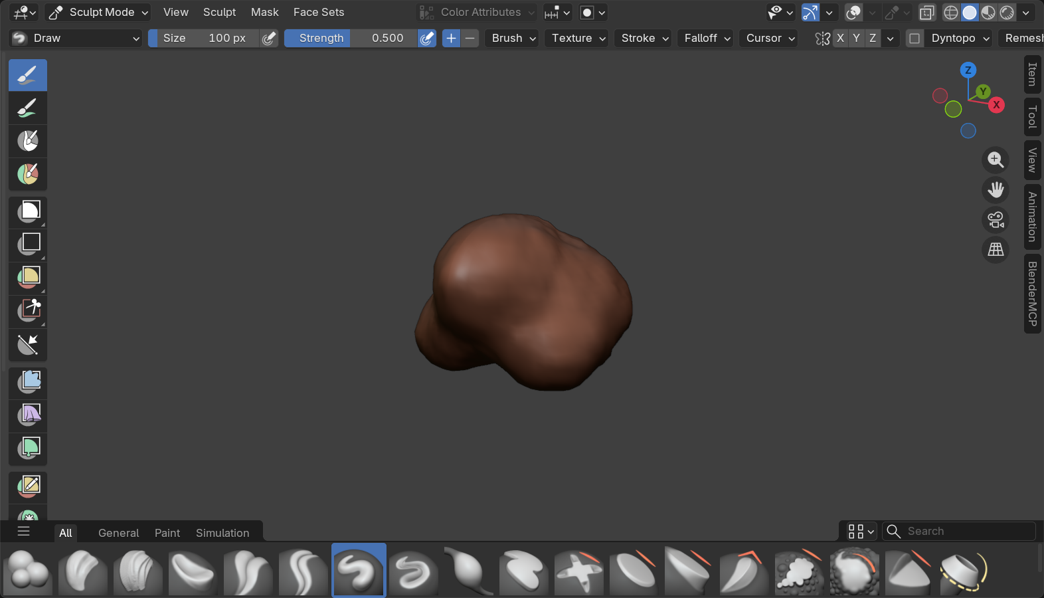Select the Box Mask tool
Screen dimensions: 1044x598
[x=28, y=213]
